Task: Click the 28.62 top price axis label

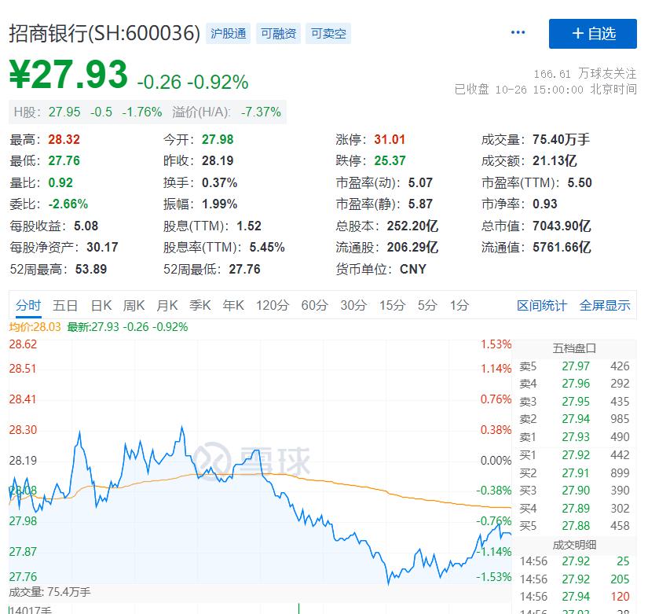Action: pos(23,344)
